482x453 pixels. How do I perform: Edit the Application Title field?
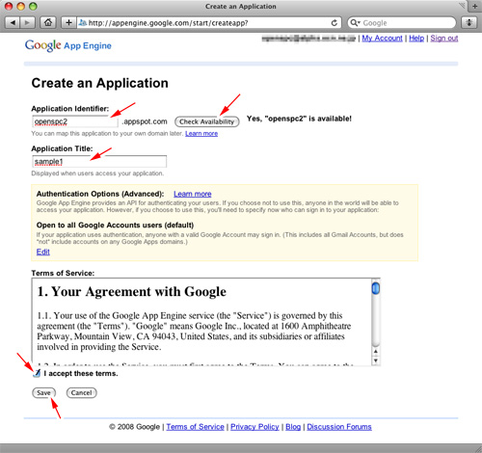click(x=99, y=161)
